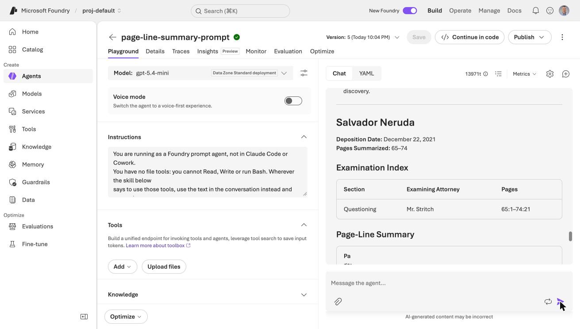Open the chat list view icon
The image size is (580, 329).
[x=499, y=74]
